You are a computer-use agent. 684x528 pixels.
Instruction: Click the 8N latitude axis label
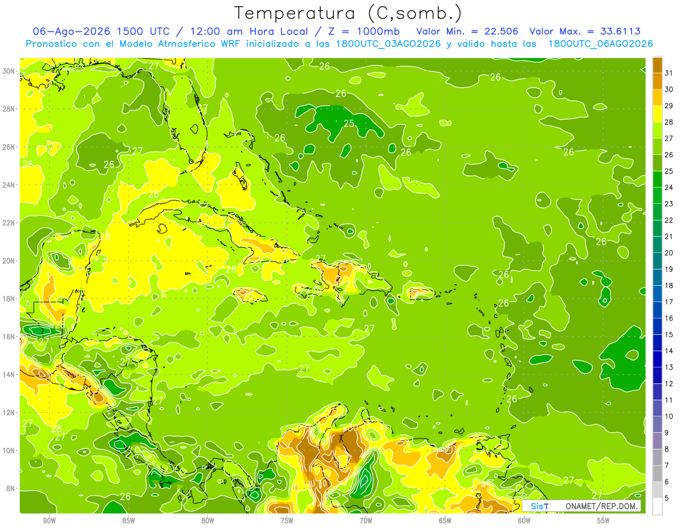pos(11,488)
